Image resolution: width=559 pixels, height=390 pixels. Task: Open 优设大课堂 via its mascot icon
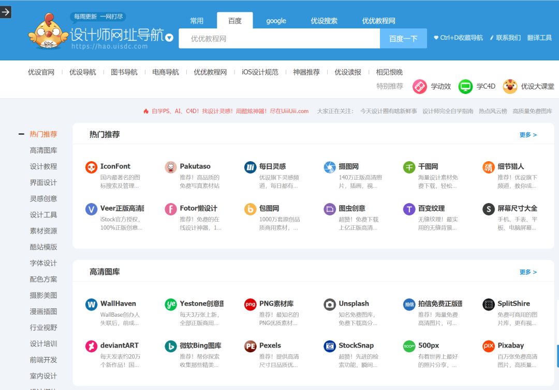tap(510, 86)
